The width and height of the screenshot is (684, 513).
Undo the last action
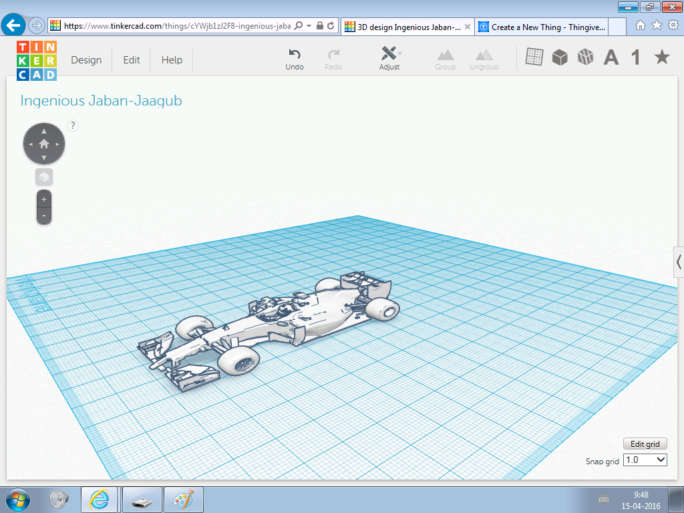point(295,59)
